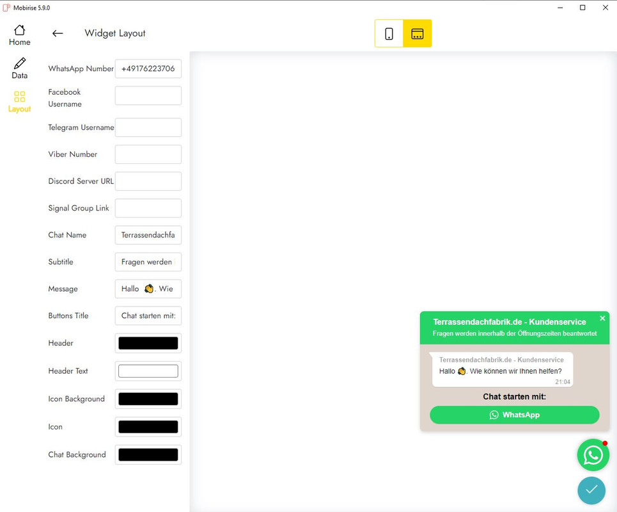Open the Header color swatch
Image resolution: width=617 pixels, height=512 pixels.
(148, 343)
